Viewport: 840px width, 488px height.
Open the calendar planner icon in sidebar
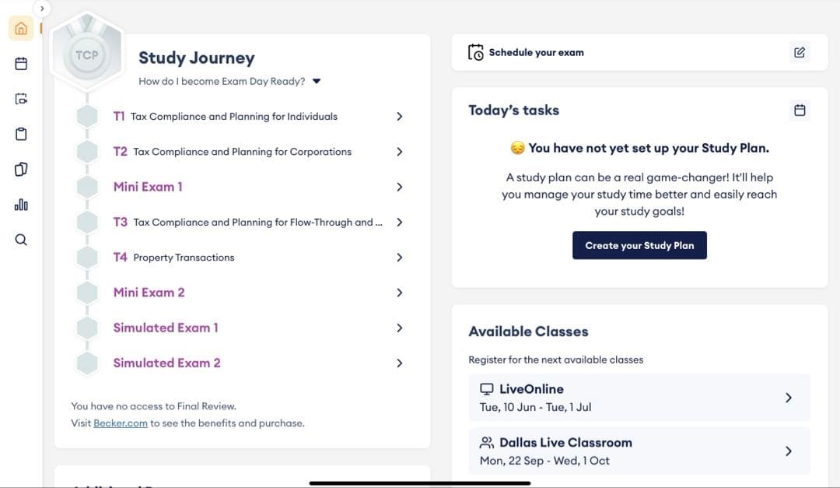coord(21,63)
